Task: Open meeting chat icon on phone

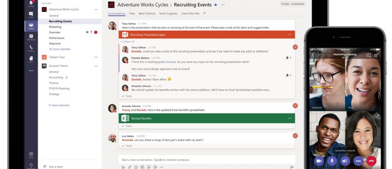Action: pos(369,55)
